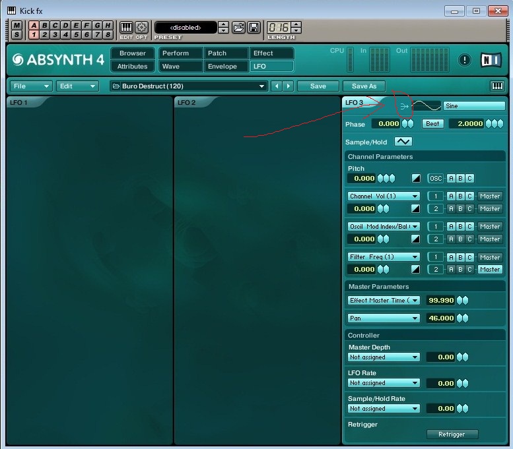Open the Effect Master Time dropdown

tap(384, 300)
